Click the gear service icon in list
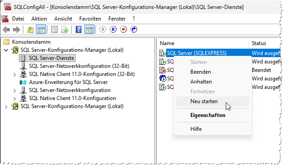Viewport: 284px width, 167px height. click(x=162, y=78)
